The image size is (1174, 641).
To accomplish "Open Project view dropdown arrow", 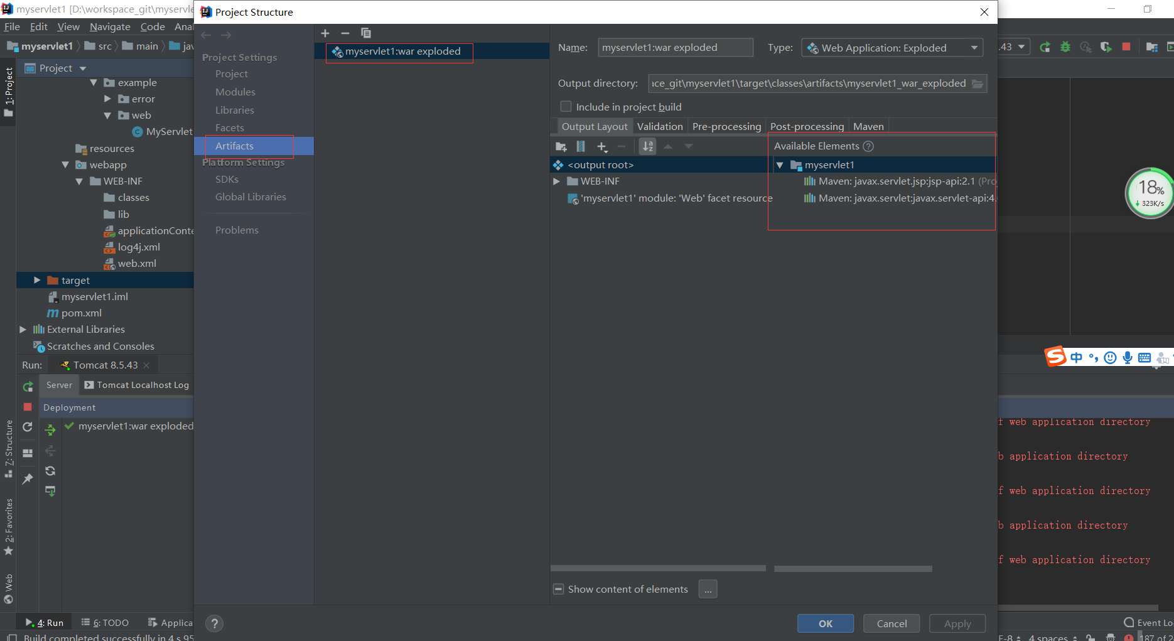I will [x=82, y=68].
